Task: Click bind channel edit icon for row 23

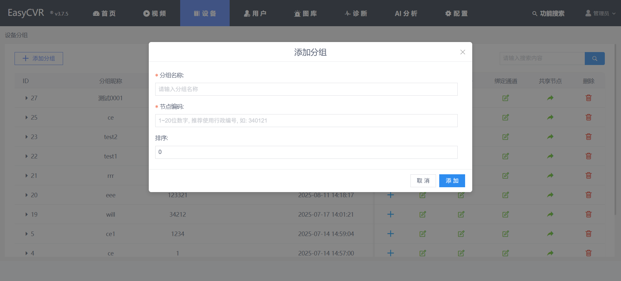Action: click(506, 137)
